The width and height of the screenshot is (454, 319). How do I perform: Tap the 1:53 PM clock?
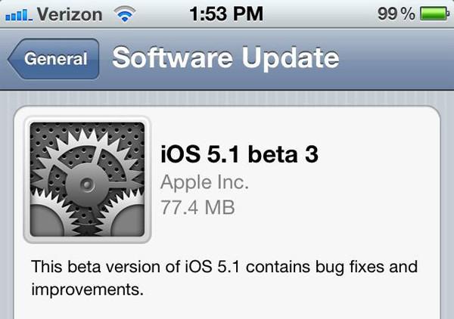point(226,14)
